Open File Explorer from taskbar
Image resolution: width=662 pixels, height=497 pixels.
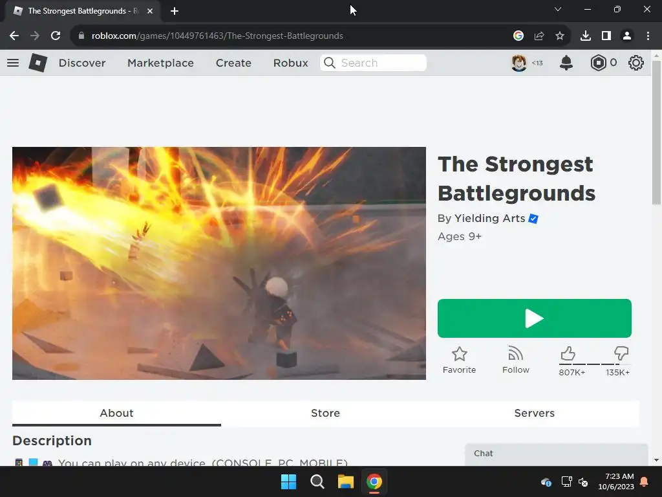pyautogui.click(x=345, y=481)
